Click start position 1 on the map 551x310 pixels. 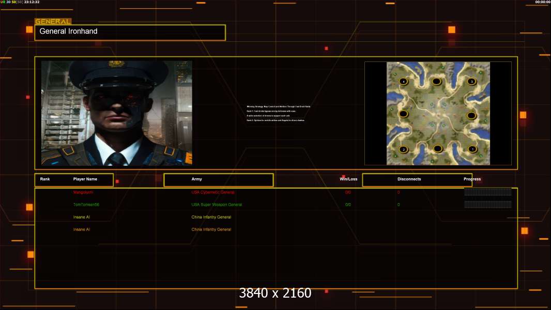[472, 149]
